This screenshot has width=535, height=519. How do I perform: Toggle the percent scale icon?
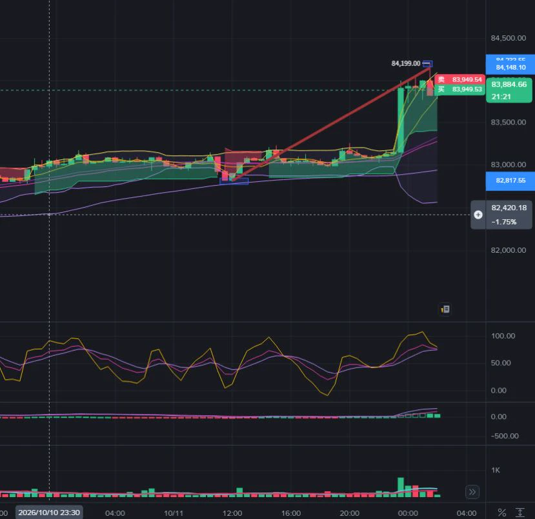[x=501, y=513]
